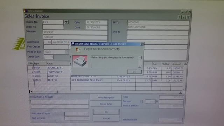224x126 pixels.
Task: Click the middle toolbar icon under the title bar buttons
Action: point(184,17)
